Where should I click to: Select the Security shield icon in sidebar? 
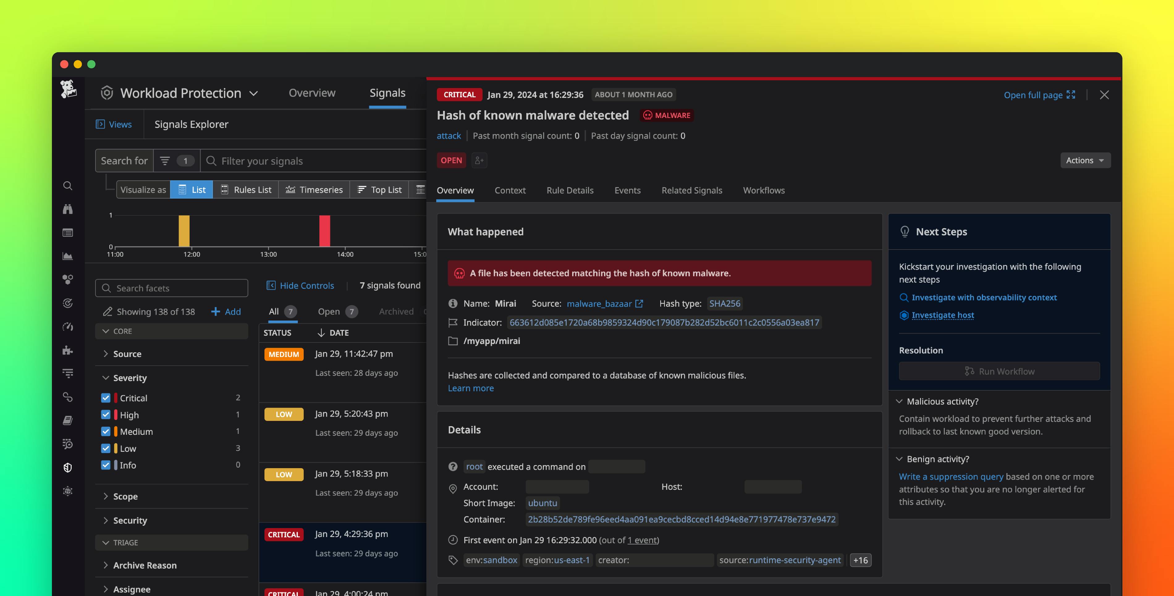[67, 467]
